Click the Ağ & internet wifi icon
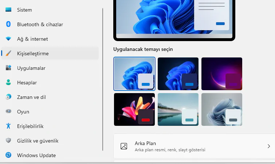Image resolution: width=275 pixels, height=164 pixels. [8, 39]
